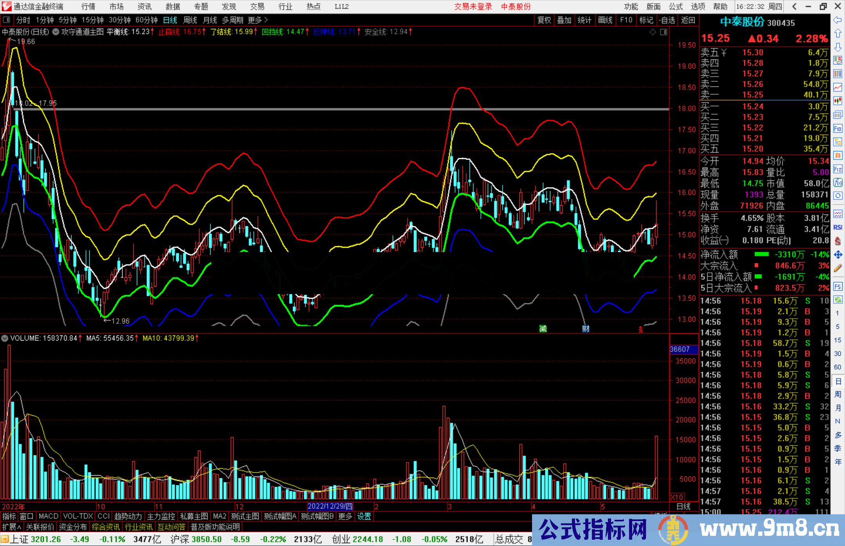The height and width of the screenshot is (546, 845).
Task: Open the 行情 menu
Action: point(88,7)
